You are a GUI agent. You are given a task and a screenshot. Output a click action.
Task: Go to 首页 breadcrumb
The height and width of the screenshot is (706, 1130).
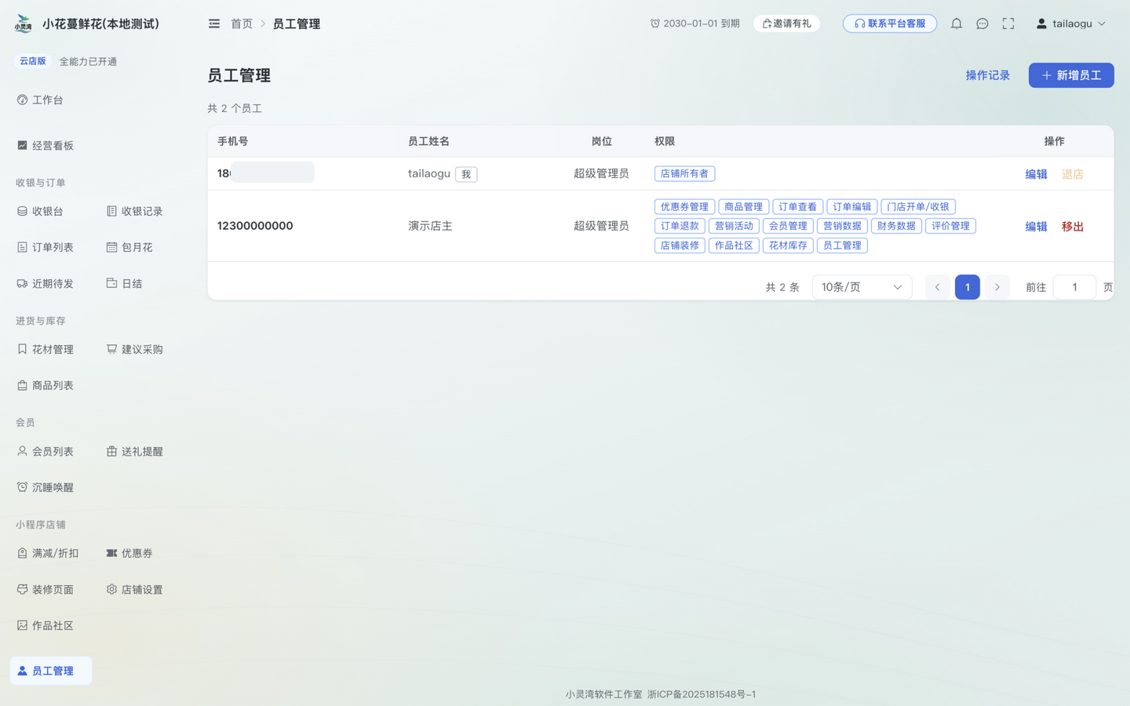pos(242,24)
